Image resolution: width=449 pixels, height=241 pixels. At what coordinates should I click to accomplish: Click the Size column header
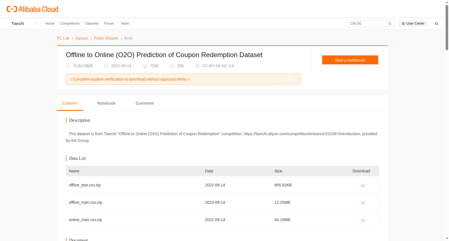tap(278, 171)
